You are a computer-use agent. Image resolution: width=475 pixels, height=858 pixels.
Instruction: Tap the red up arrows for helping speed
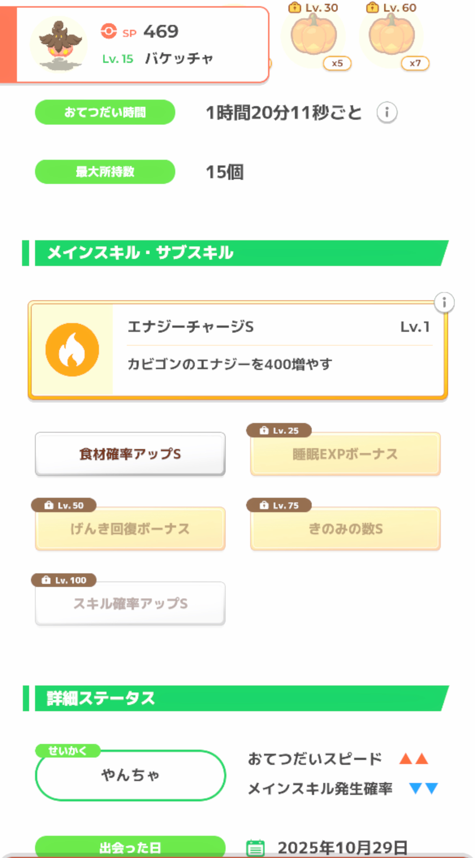[x=414, y=758]
